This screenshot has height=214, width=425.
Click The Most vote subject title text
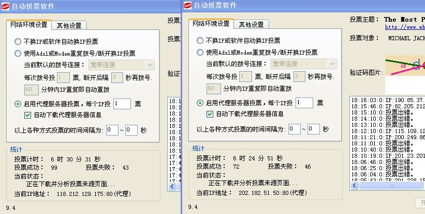[x=404, y=20]
